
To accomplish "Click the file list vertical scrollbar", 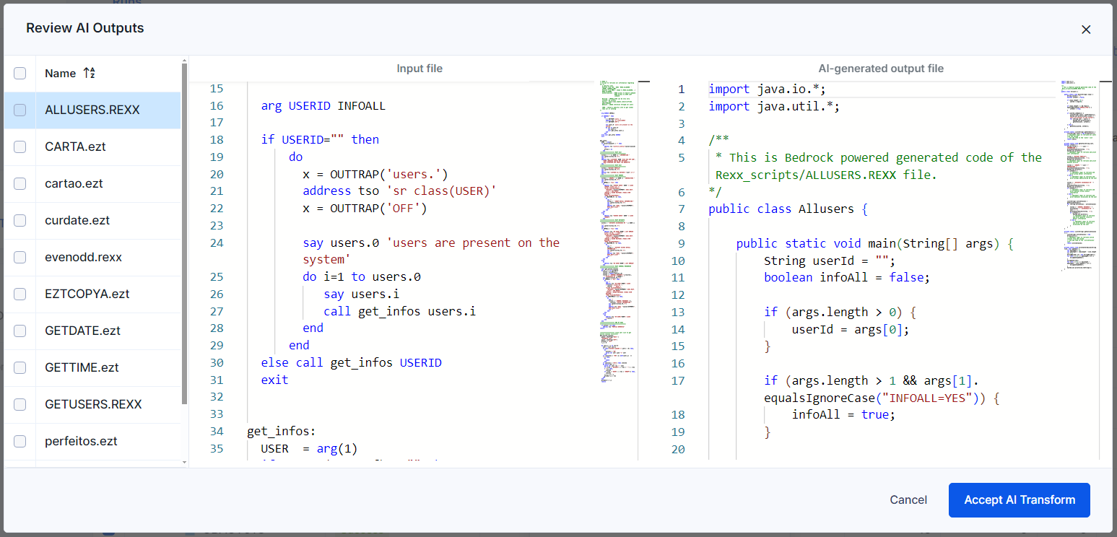I will [x=185, y=235].
